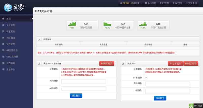
Task: Click list icon next to 消息中心
Action: click(x=3, y=69)
